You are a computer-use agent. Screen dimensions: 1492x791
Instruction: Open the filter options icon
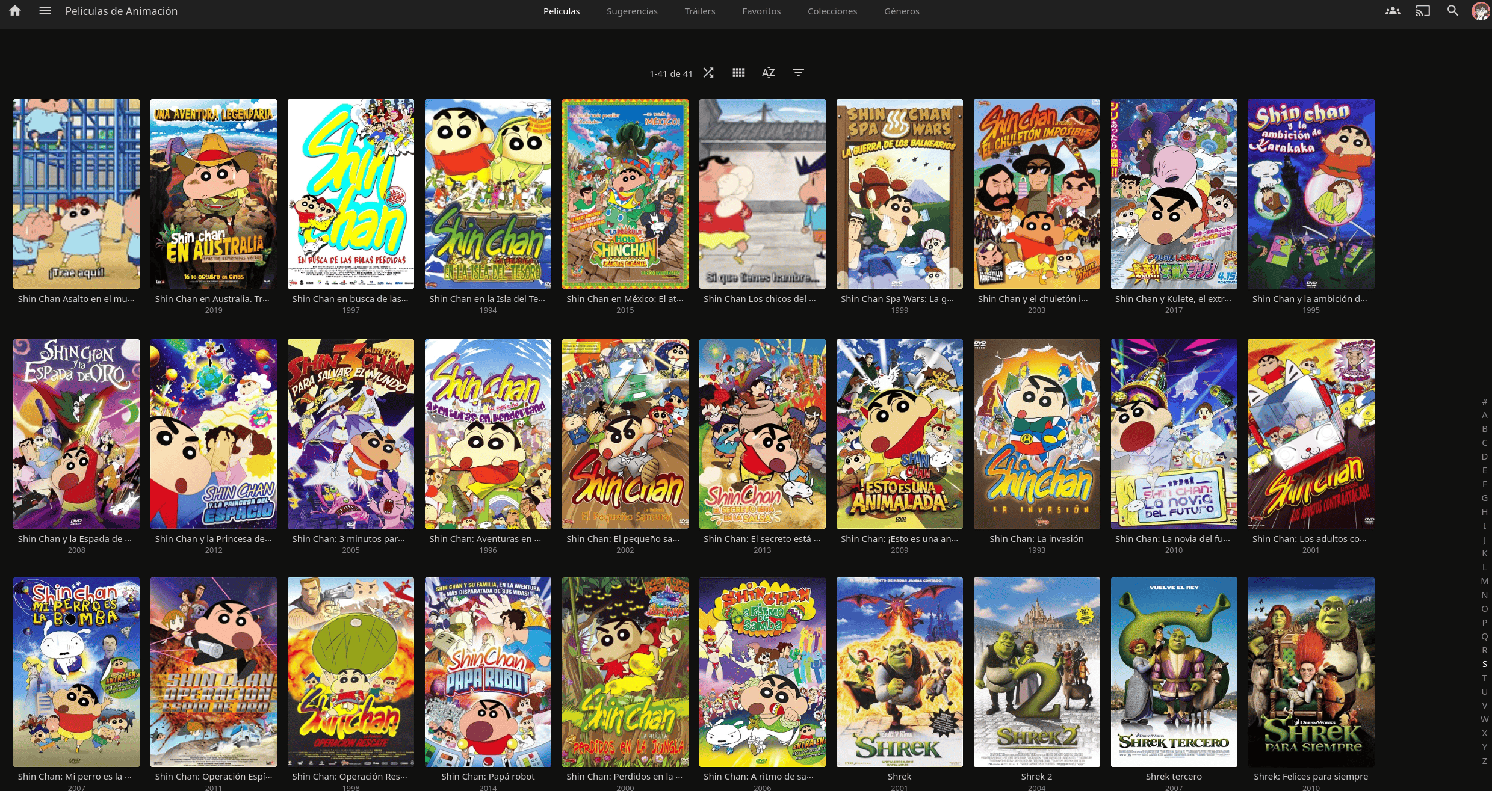[798, 73]
